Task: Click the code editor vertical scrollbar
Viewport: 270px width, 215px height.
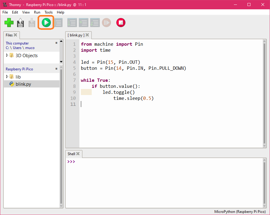Action: (x=265, y=94)
